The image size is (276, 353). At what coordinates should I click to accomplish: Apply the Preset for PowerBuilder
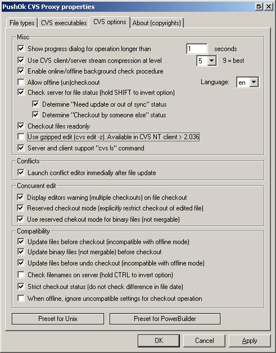click(x=165, y=319)
